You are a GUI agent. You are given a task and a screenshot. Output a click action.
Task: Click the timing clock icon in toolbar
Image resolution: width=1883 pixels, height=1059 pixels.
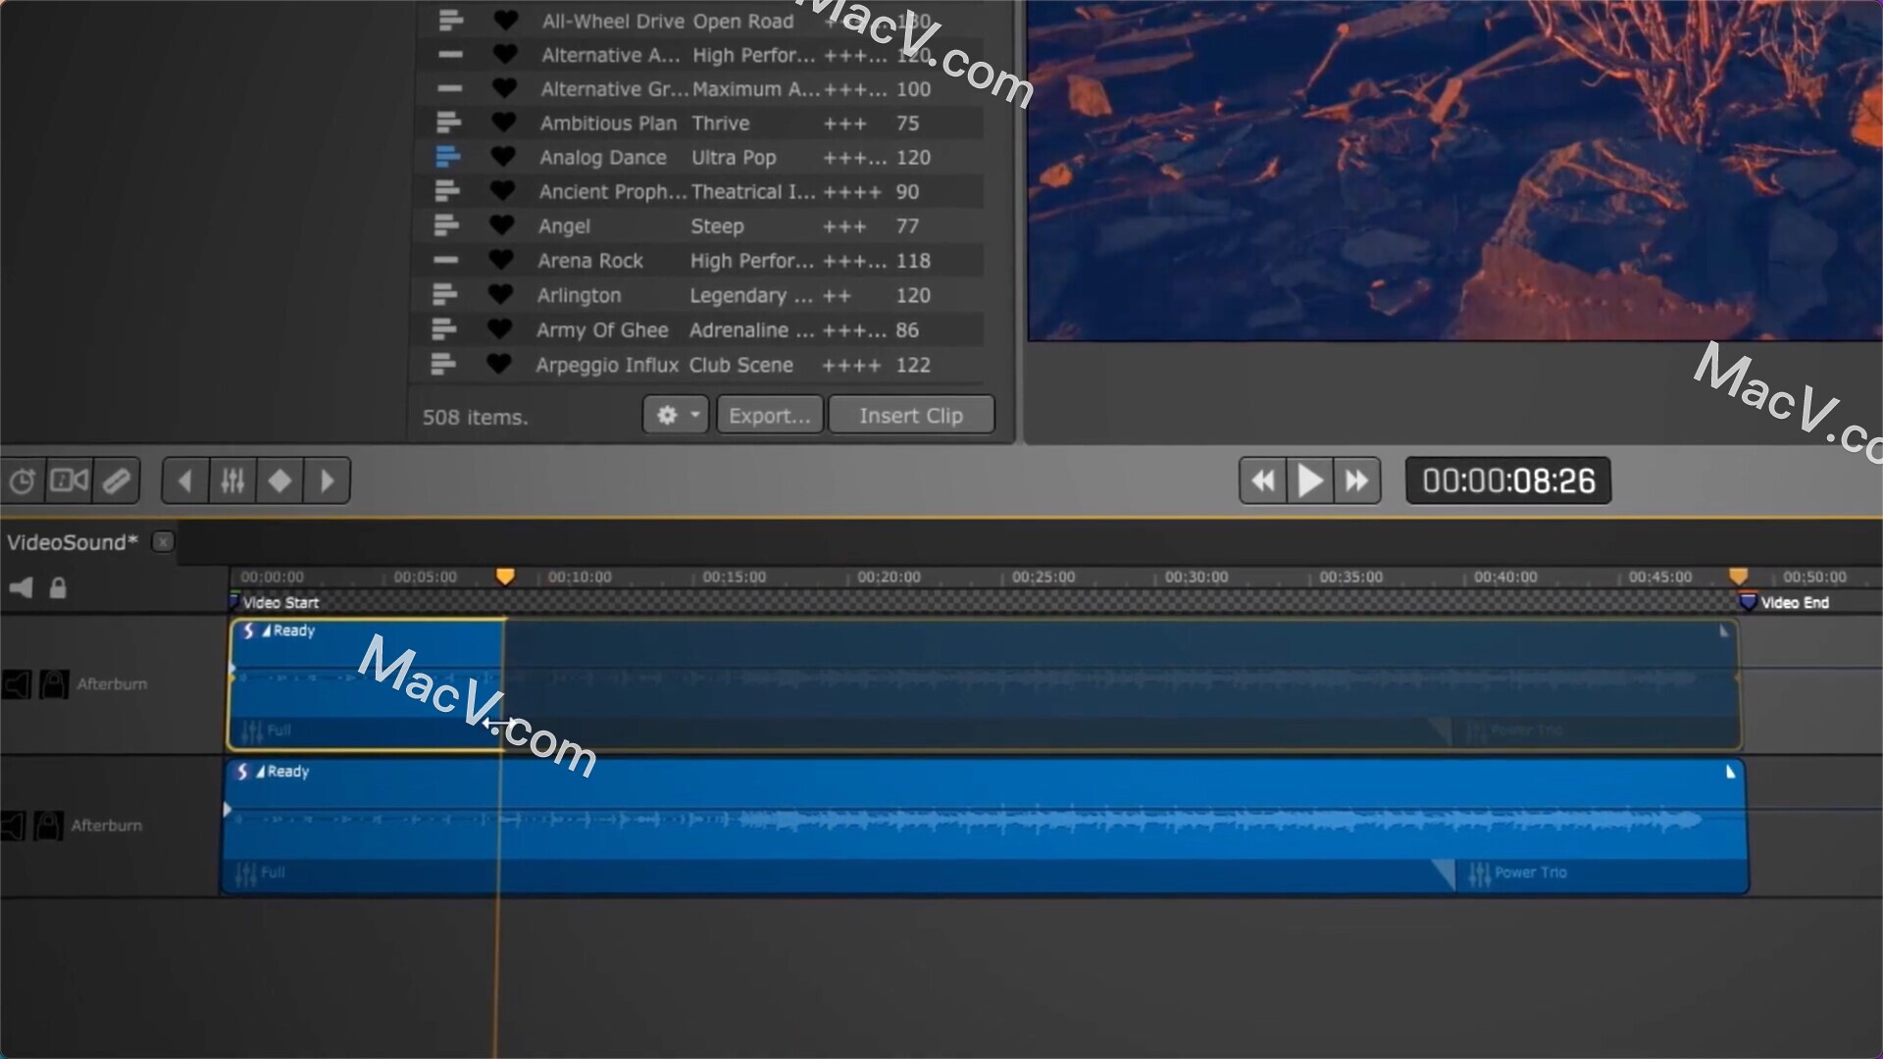pos(23,480)
